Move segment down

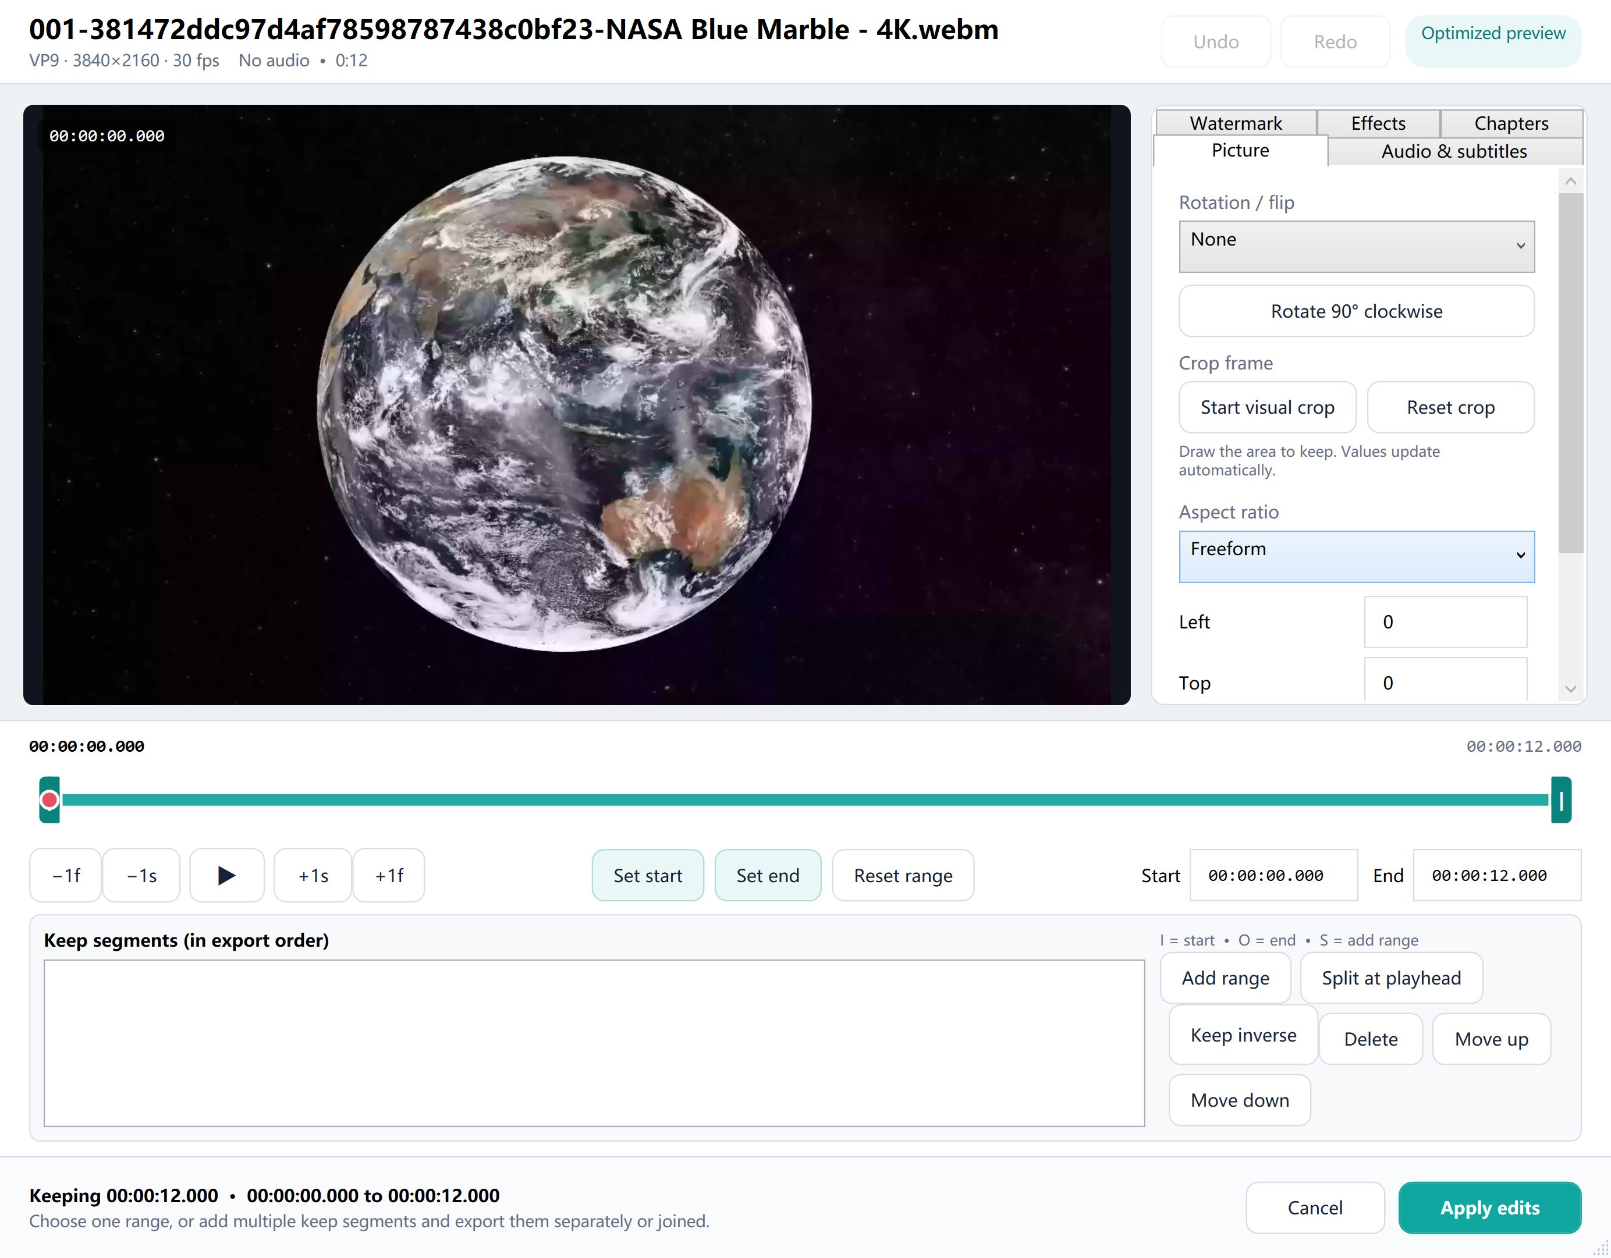[1239, 1100]
